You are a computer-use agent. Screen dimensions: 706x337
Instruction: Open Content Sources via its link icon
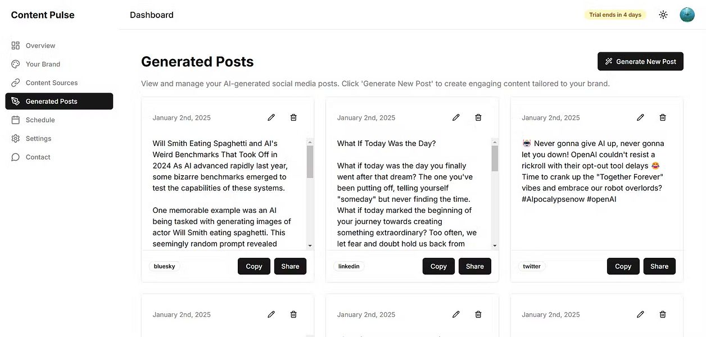16,83
